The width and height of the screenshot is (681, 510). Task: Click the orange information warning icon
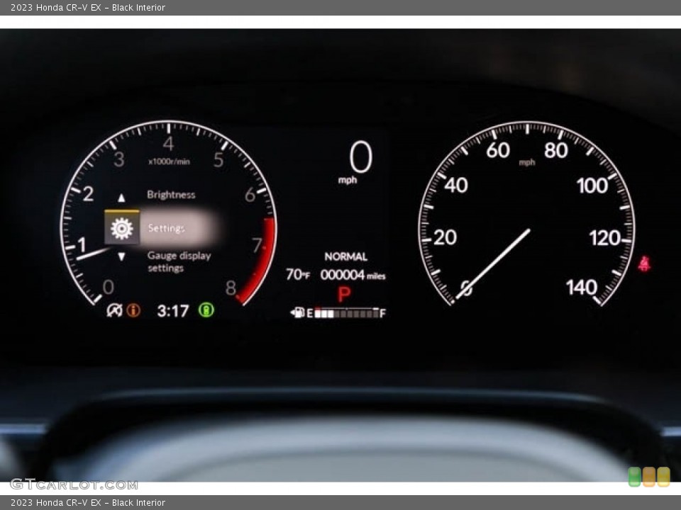pyautogui.click(x=133, y=310)
